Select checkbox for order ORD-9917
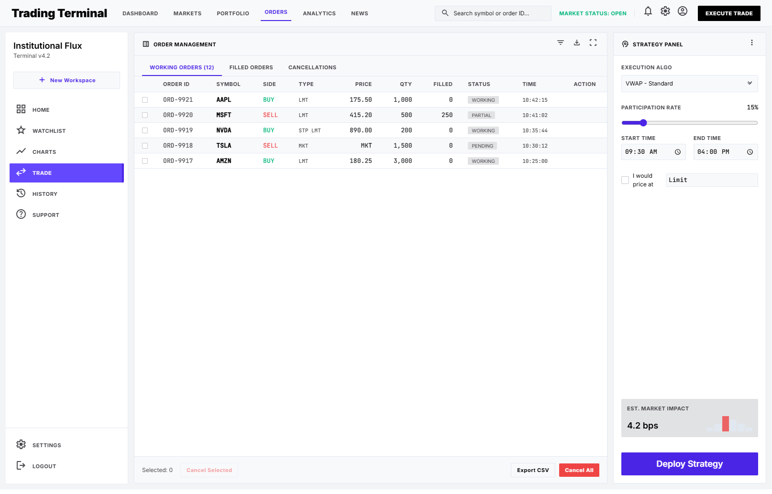This screenshot has height=494, width=772. [x=145, y=161]
